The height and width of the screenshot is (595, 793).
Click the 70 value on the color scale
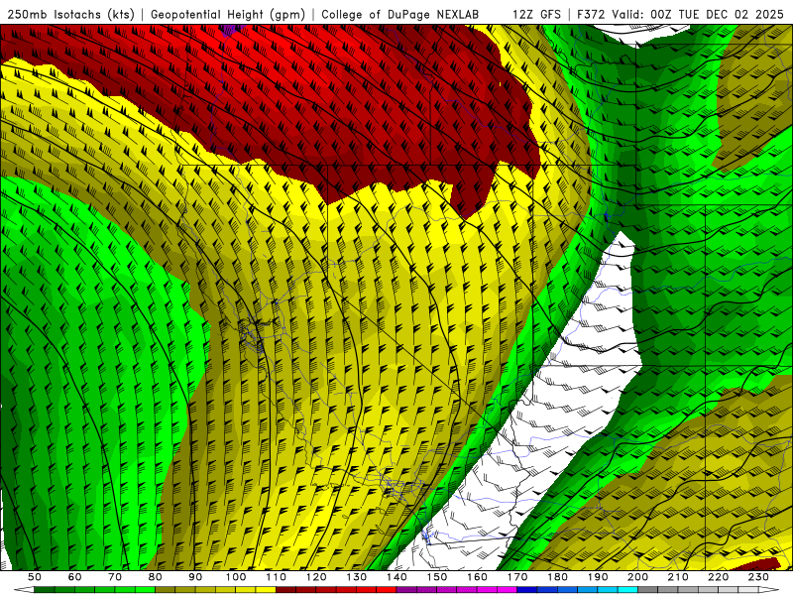pyautogui.click(x=115, y=577)
